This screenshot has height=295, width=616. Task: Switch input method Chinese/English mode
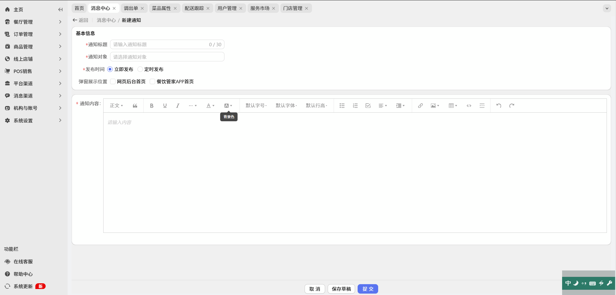[568, 283]
